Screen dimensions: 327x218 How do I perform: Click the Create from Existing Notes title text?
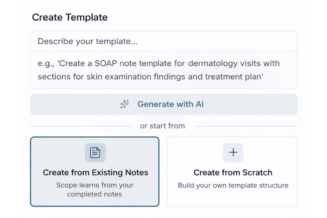[x=95, y=172]
